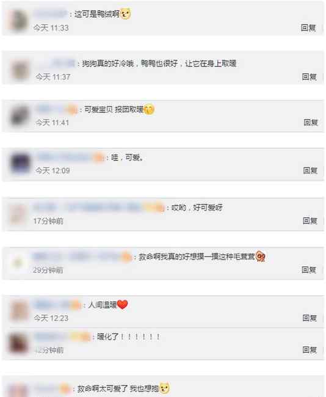Reply to the 11:37 comment about 狗狗
This screenshot has height=397, width=326.
(309, 77)
